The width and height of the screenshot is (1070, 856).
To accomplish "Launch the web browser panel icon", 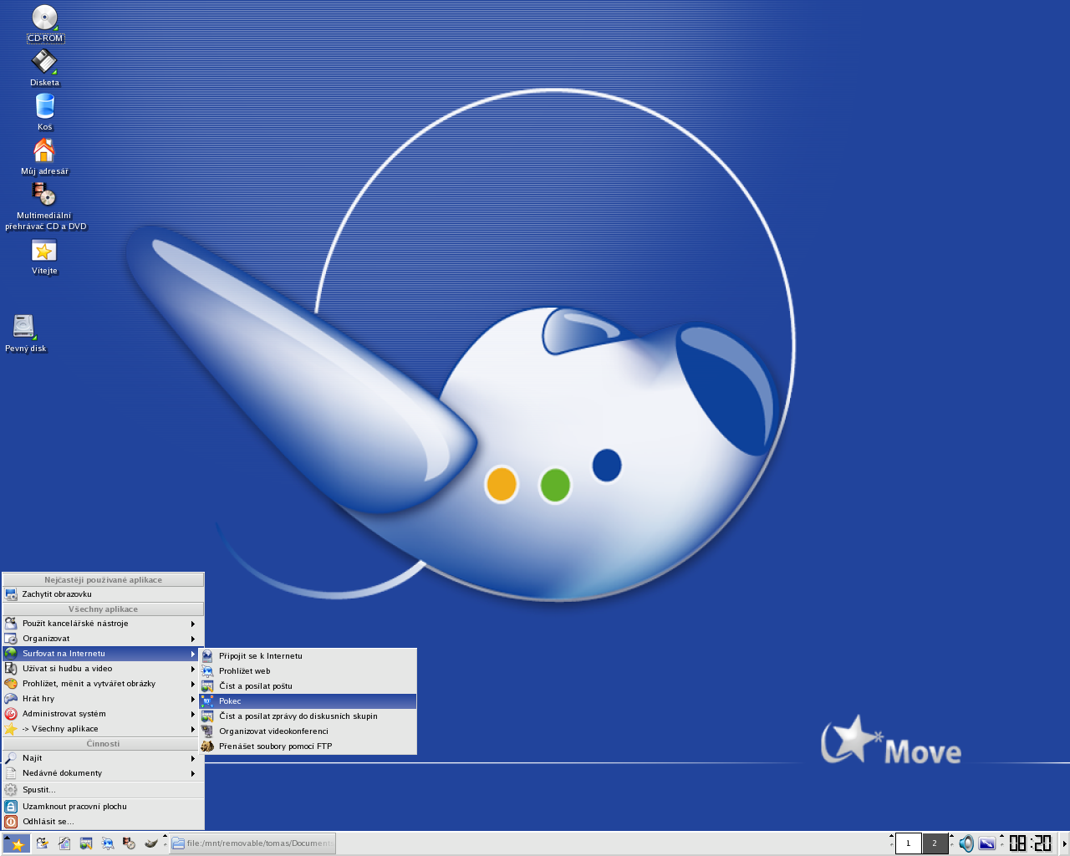I will 108,843.
